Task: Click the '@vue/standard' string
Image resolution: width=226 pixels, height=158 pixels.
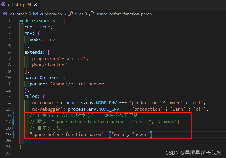Action: [x=49, y=65]
